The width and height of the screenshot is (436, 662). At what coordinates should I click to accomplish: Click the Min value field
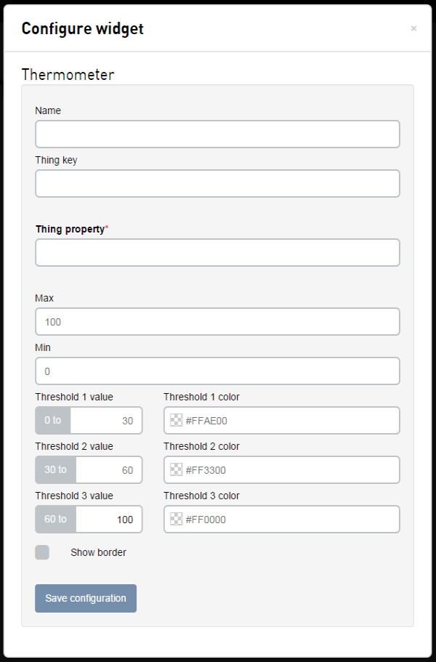click(217, 371)
